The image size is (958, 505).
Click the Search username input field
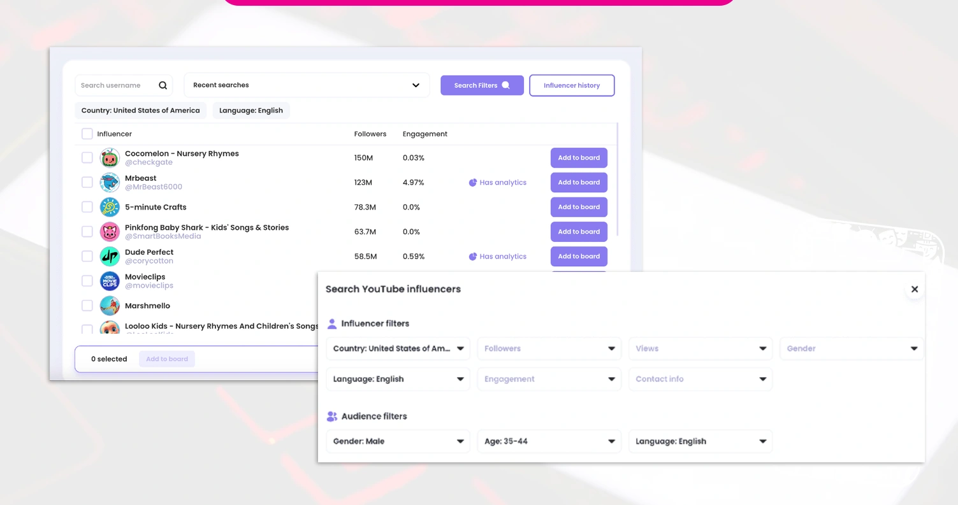[x=115, y=85]
